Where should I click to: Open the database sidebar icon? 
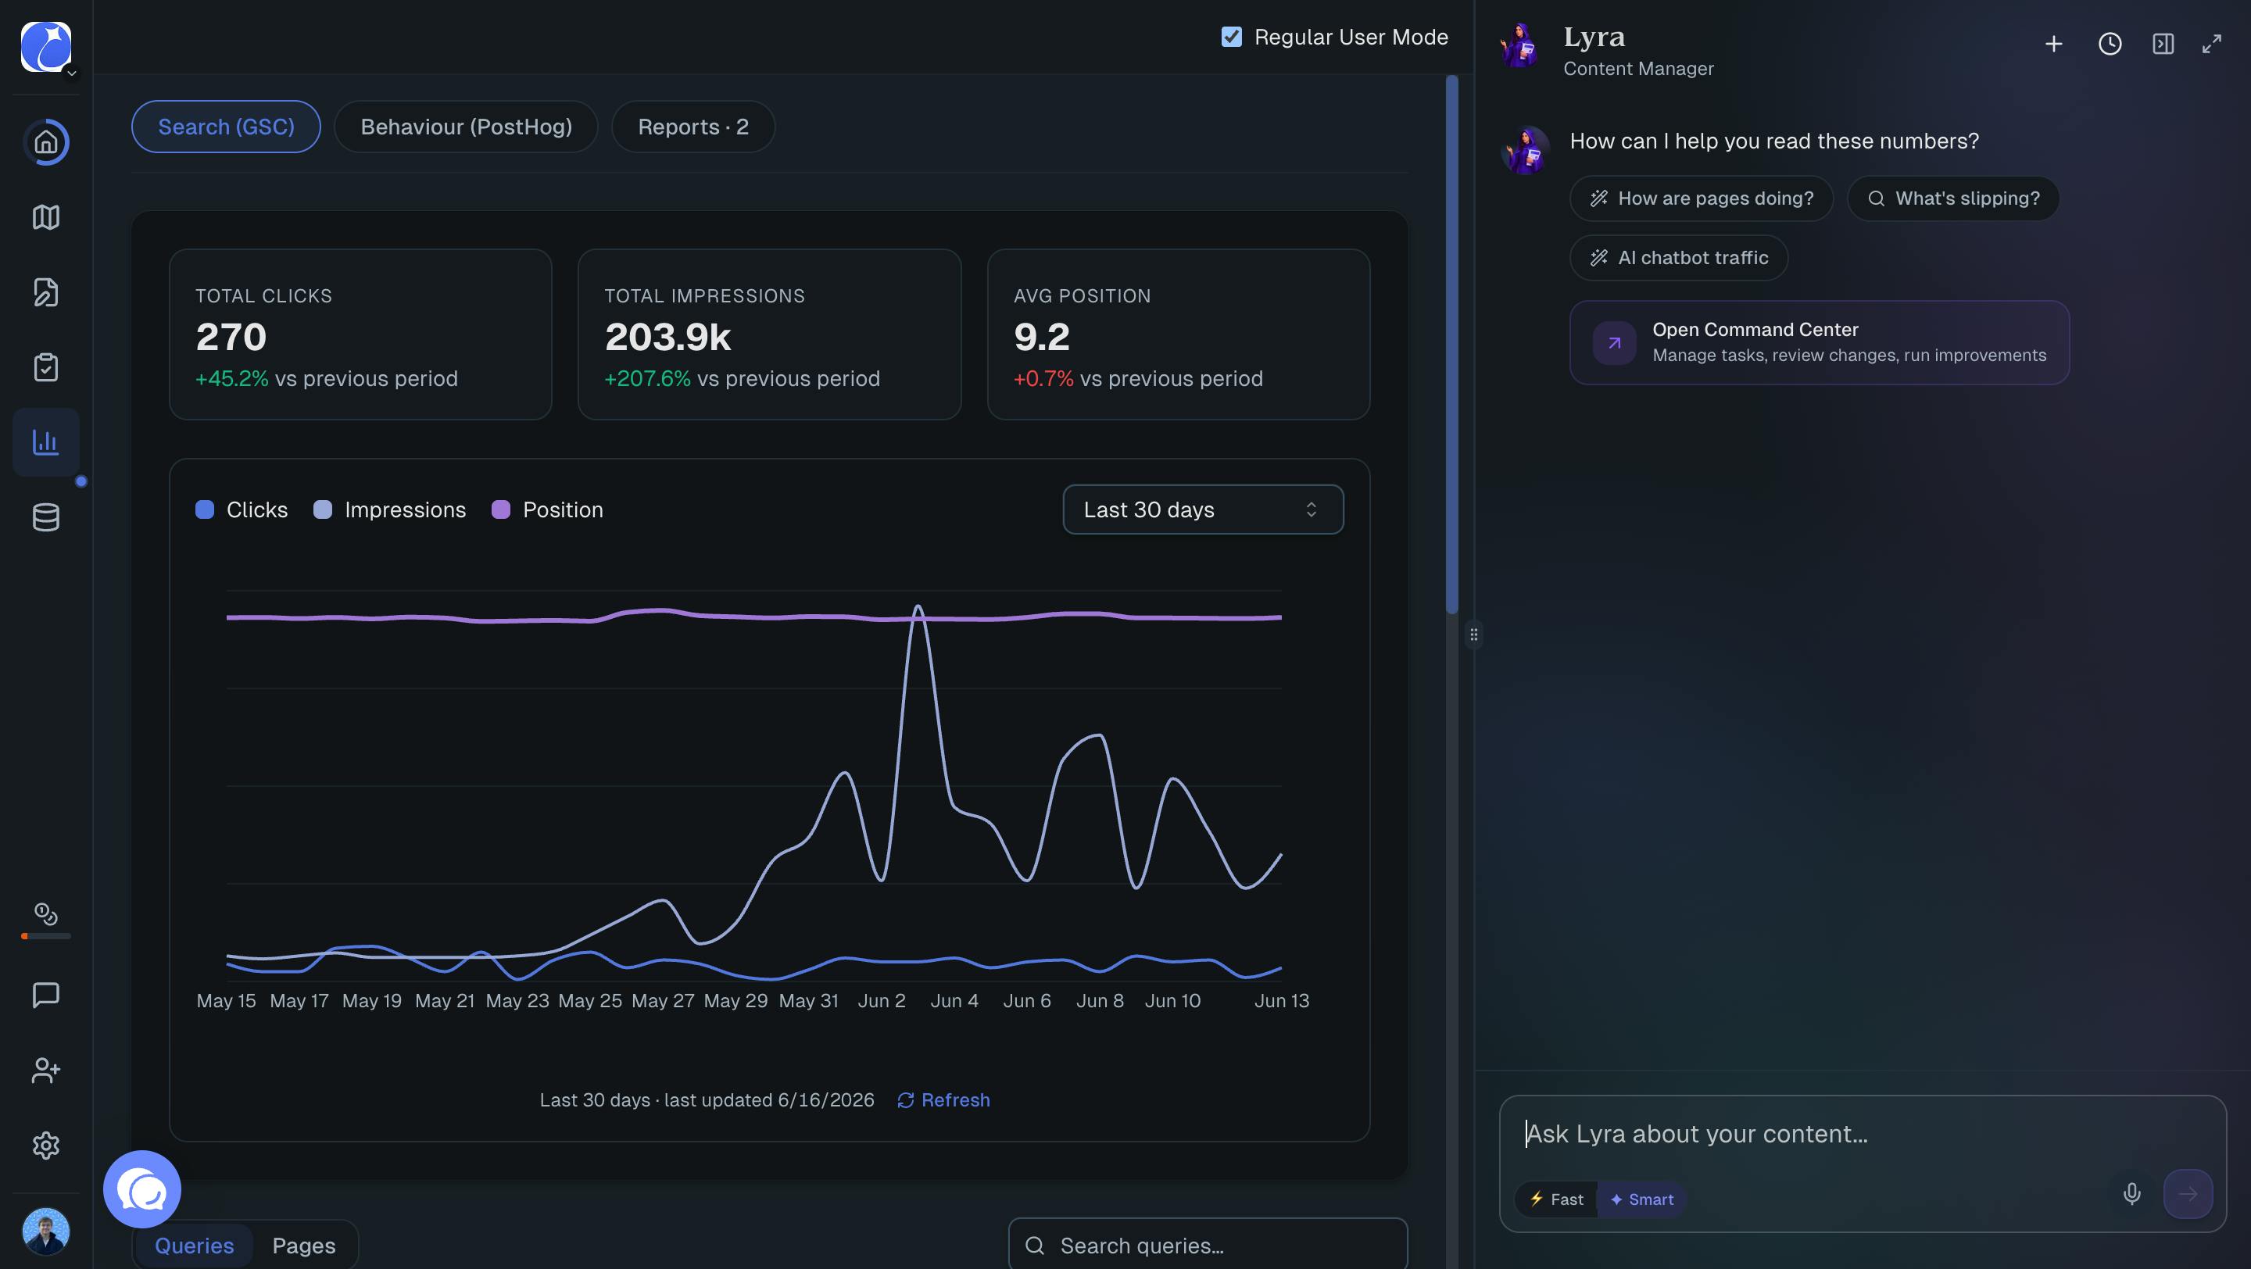click(45, 517)
